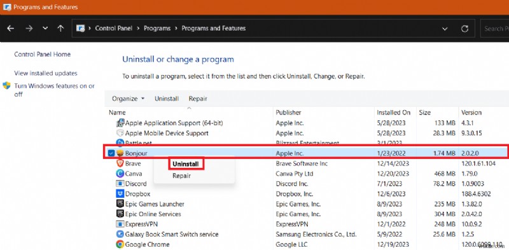509x250 pixels.
Task: Select the Discord program entry
Action: (136, 184)
